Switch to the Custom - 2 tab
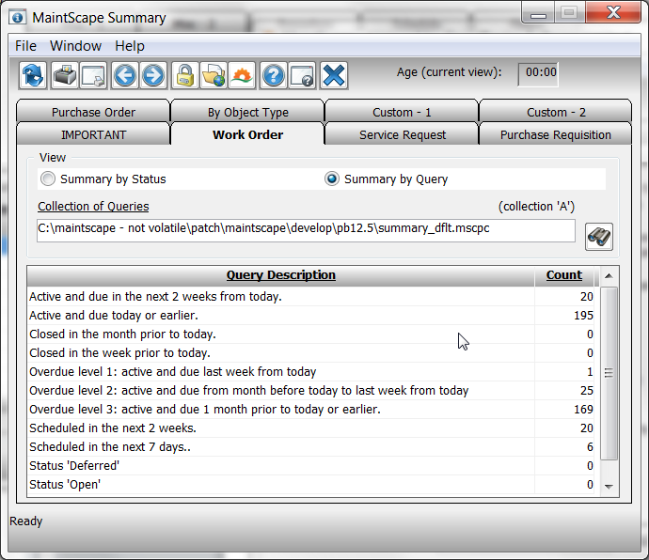Image resolution: width=649 pixels, height=560 pixels. [x=556, y=112]
